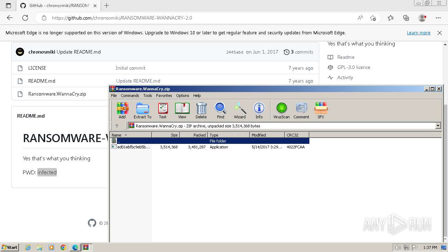The image size is (448, 252).
Task: Start VirusScan on the archive
Action: (281, 110)
